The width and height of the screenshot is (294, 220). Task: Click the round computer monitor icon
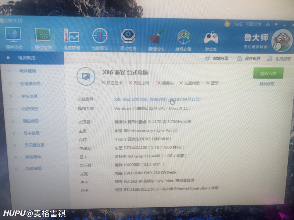click(86, 76)
